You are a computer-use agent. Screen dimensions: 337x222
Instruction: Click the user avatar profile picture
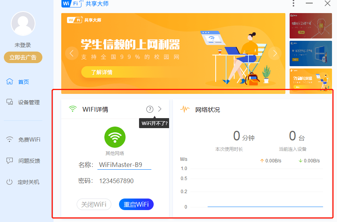click(23, 23)
